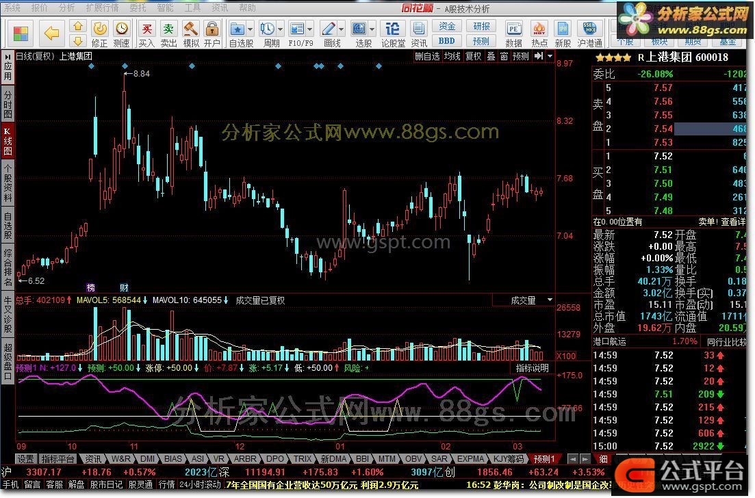This screenshot has height=498, width=755.
Task: Click the yellow down arrow icon
Action: tap(77, 41)
